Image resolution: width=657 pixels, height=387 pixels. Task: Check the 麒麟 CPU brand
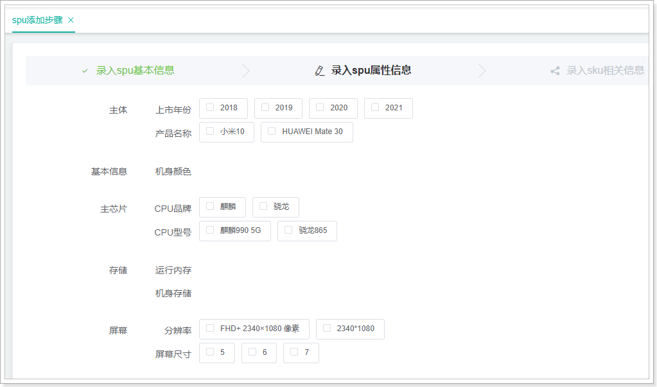[x=222, y=207]
